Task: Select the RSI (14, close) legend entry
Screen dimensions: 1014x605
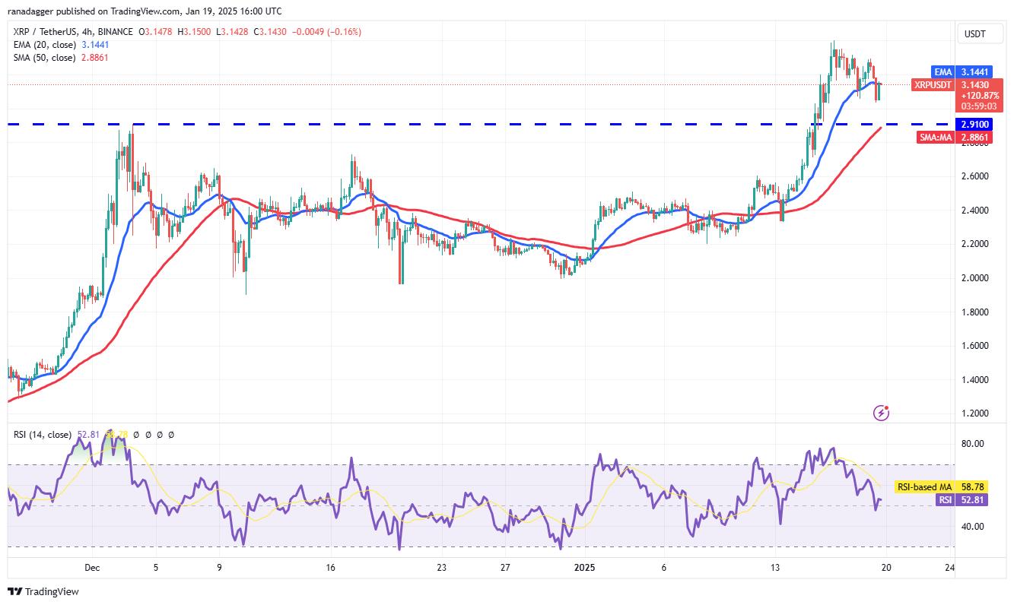Action: 43,435
